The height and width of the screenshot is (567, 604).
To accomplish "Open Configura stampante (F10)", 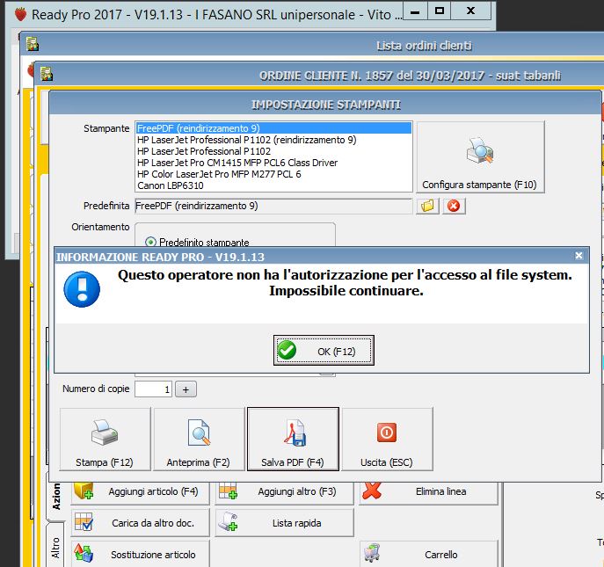I will pos(480,156).
